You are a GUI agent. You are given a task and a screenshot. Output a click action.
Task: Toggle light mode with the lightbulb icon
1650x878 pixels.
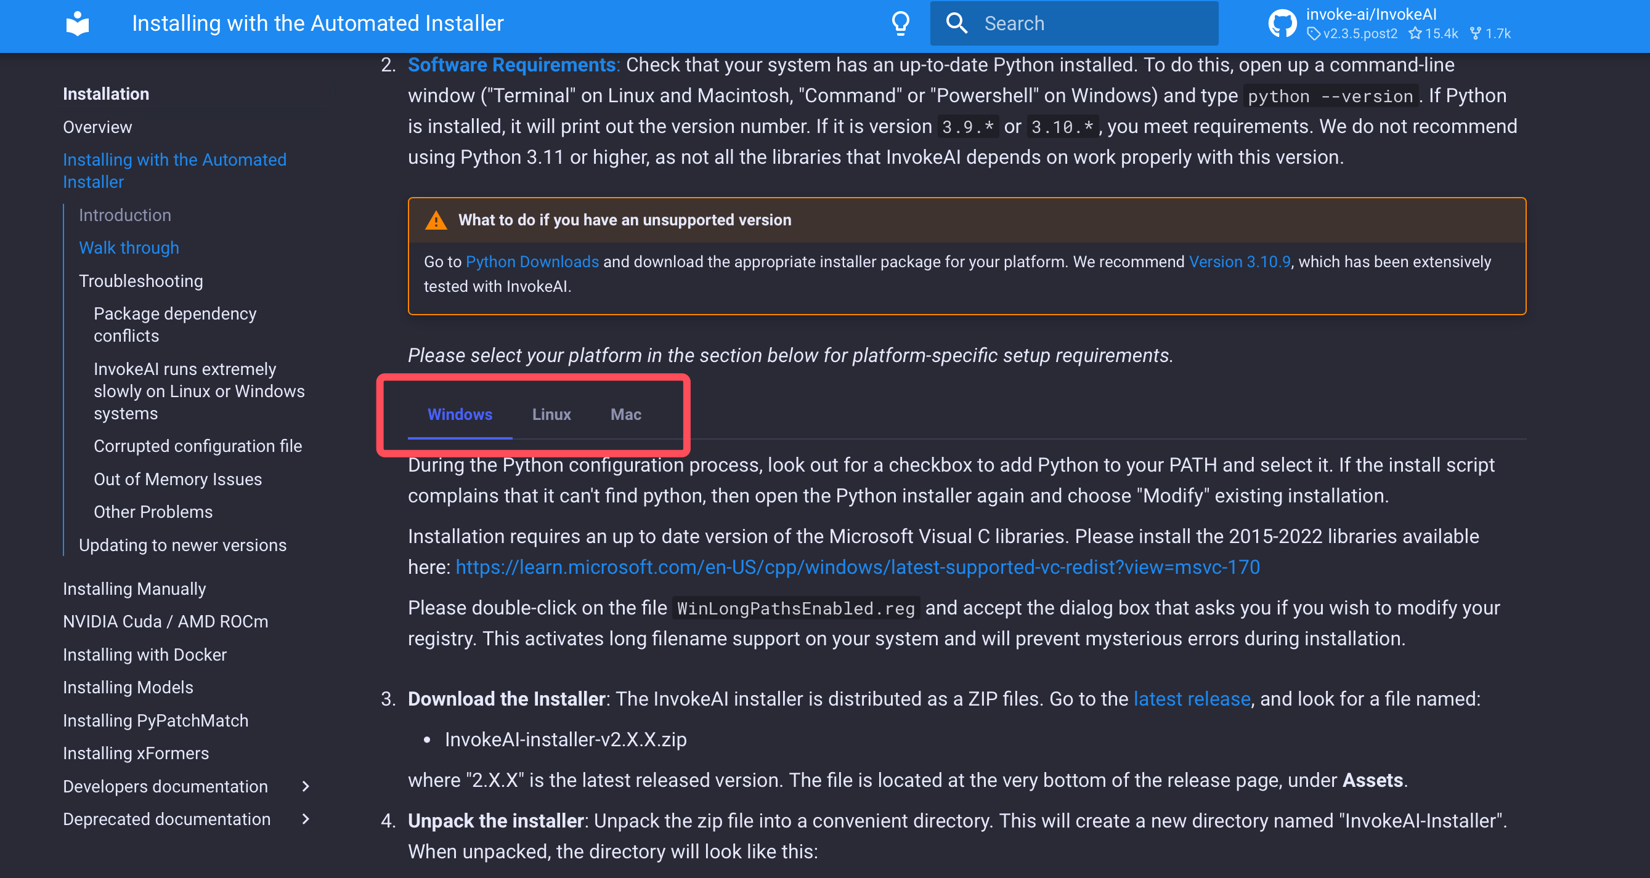coord(901,23)
